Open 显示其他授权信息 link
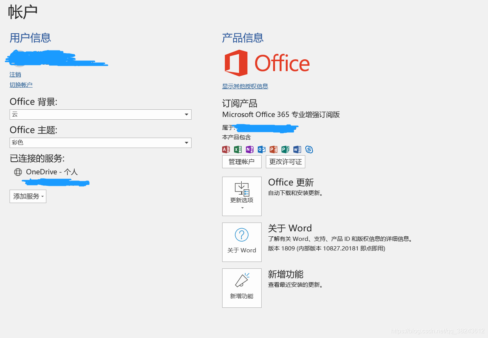The height and width of the screenshot is (338, 488). pos(245,86)
